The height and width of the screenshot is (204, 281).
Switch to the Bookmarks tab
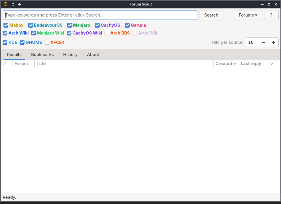tap(42, 55)
